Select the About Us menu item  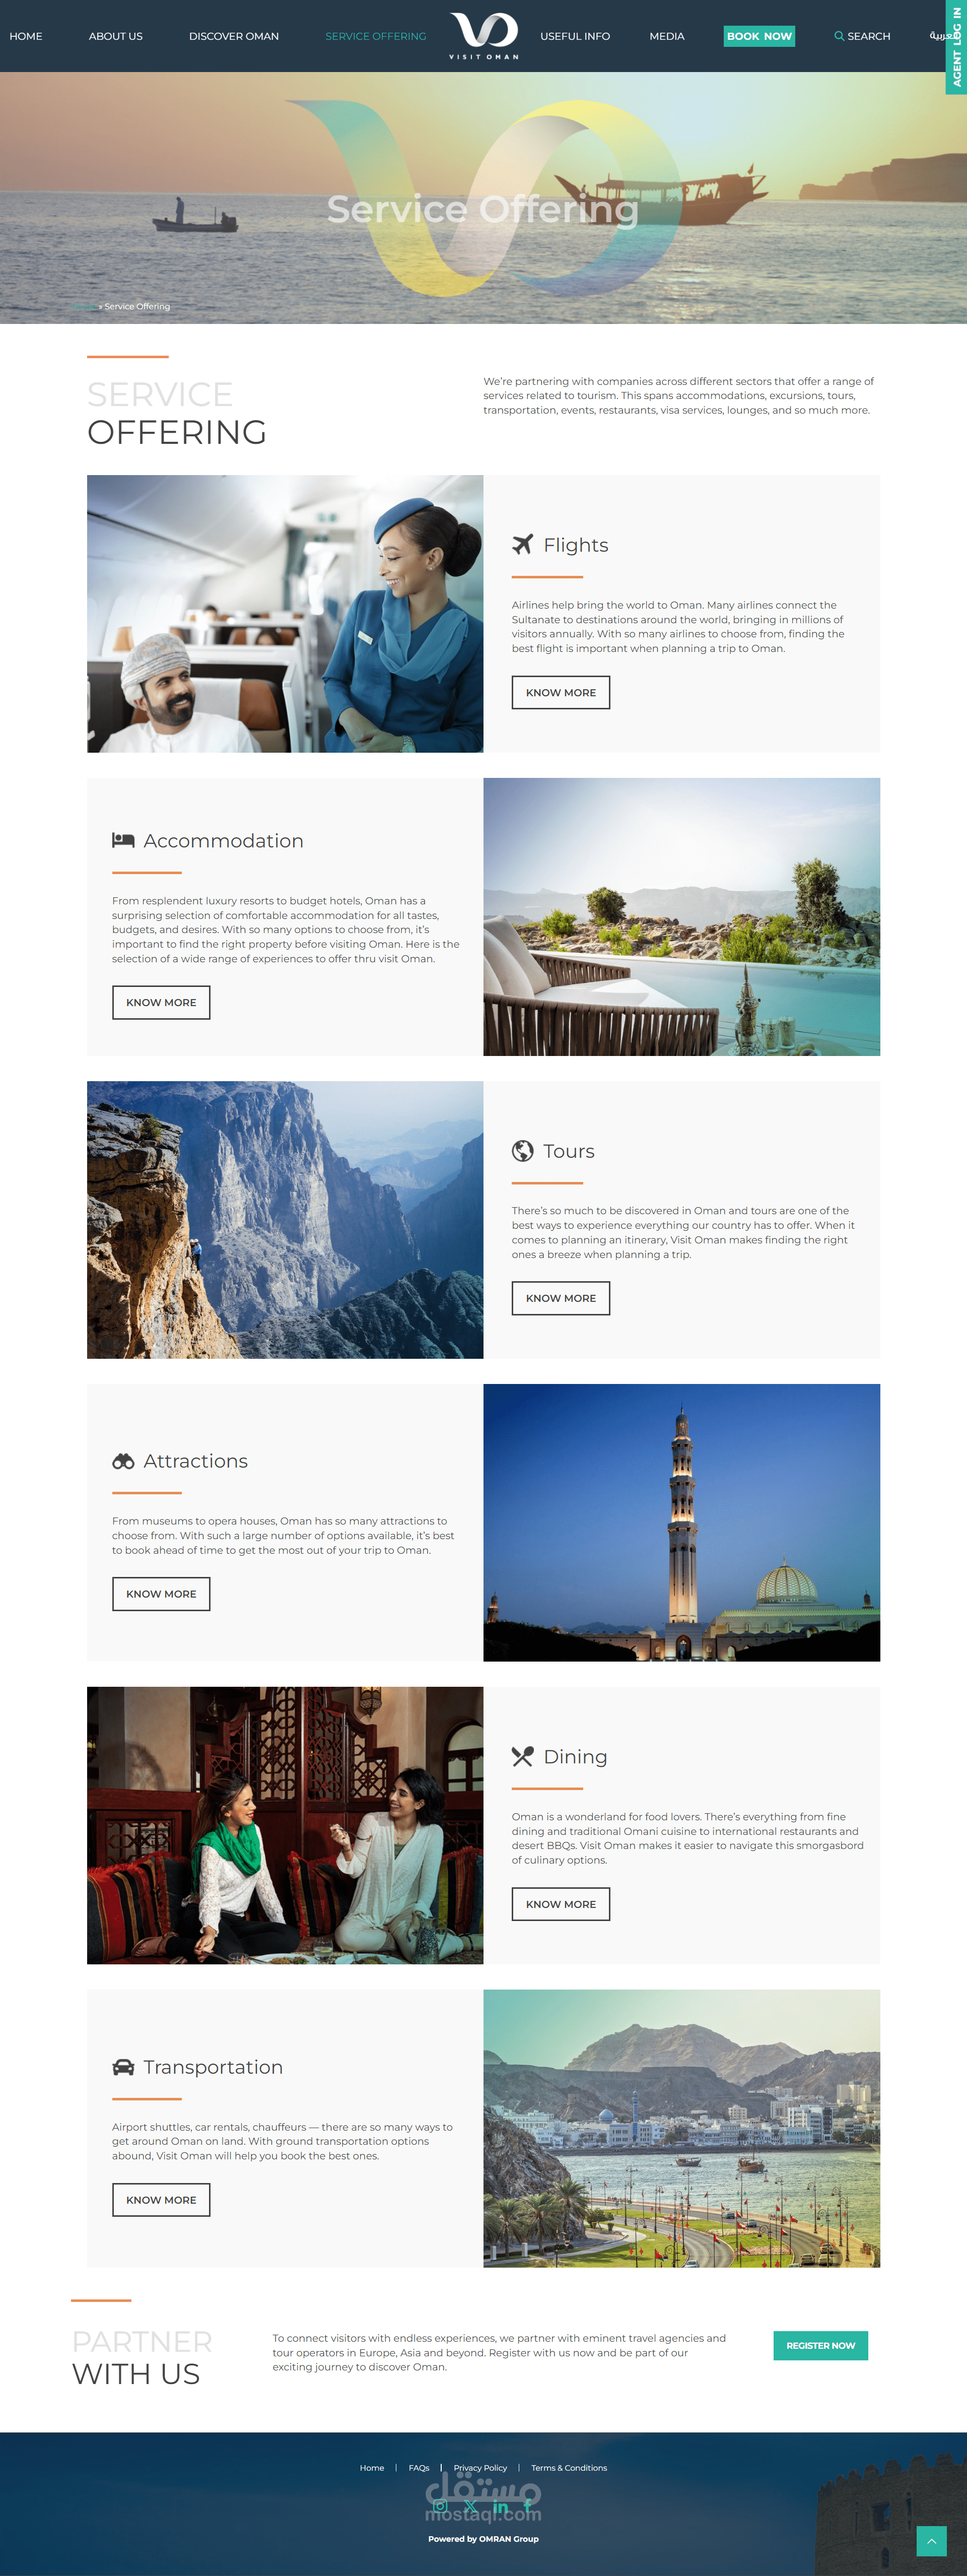(x=116, y=36)
